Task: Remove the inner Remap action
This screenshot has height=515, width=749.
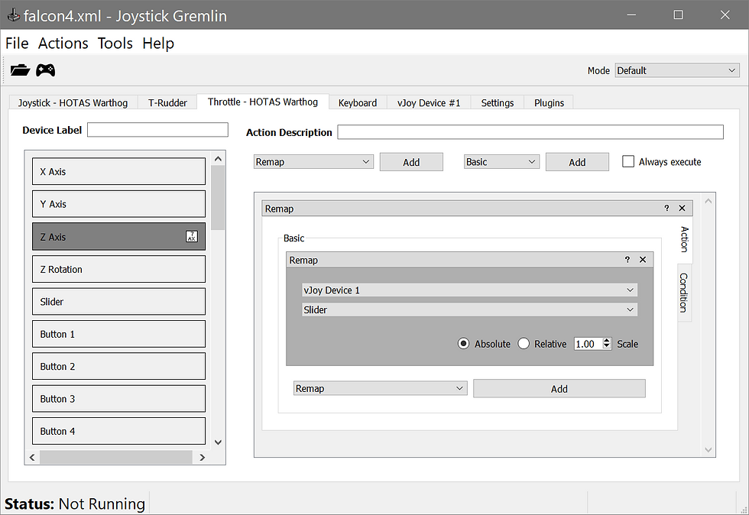Action: click(x=643, y=260)
